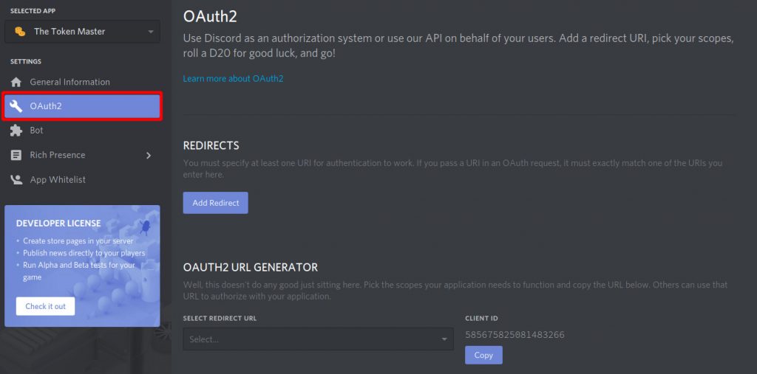757x374 pixels.
Task: Select The Token Master app name
Action: pyautogui.click(x=69, y=31)
